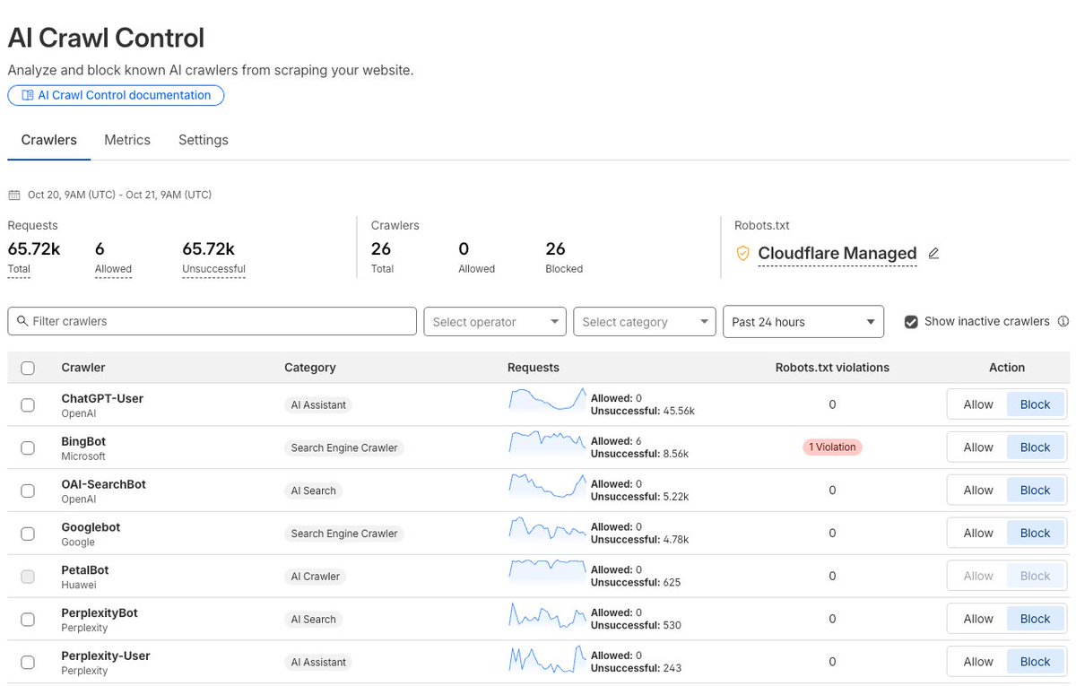Open the Settings tab
This screenshot has height=686, width=1076.
204,140
